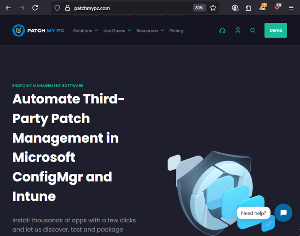Expand the Use Cases chevron
This screenshot has height=236, width=300.
pos(129,31)
